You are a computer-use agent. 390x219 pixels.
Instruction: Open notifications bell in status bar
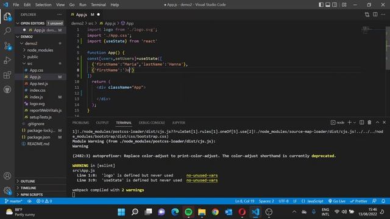click(x=383, y=201)
